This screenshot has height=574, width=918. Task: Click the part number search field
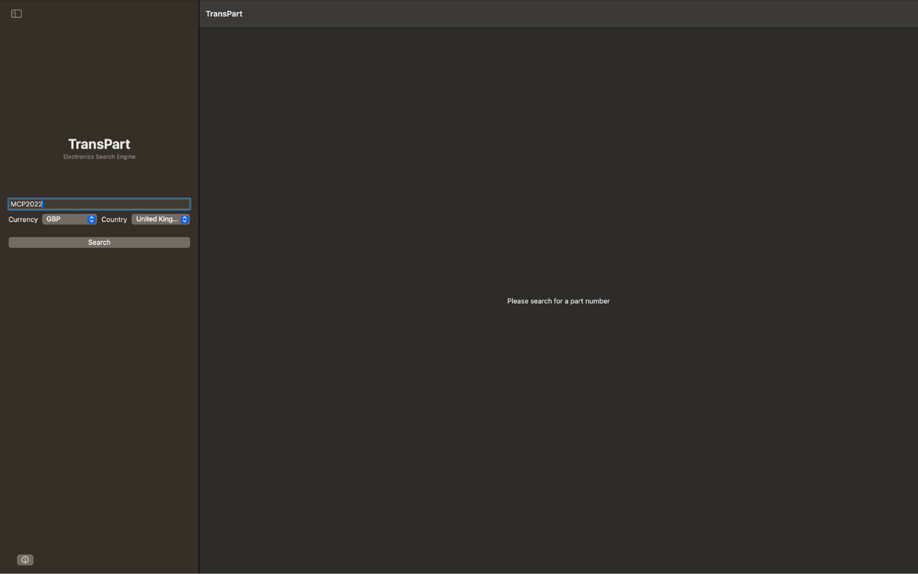pyautogui.click(x=99, y=204)
